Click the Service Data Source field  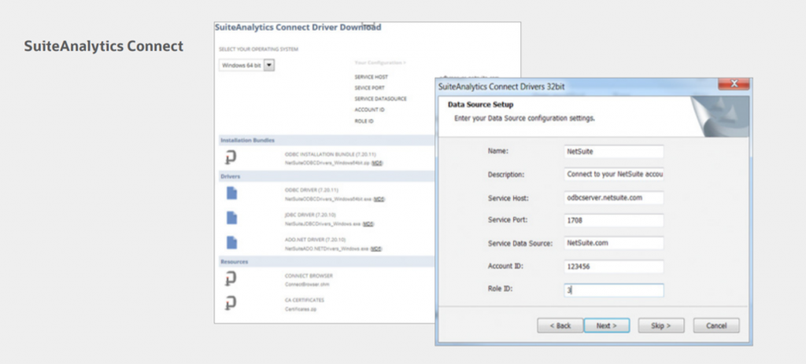coord(613,243)
